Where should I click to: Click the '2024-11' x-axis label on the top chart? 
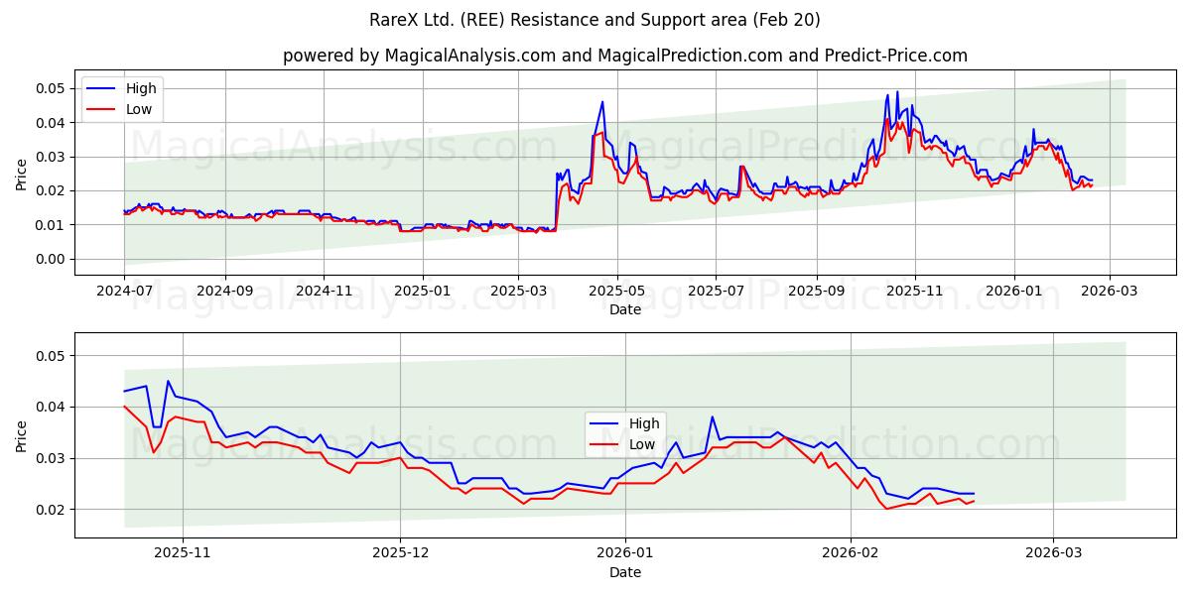pos(324,292)
